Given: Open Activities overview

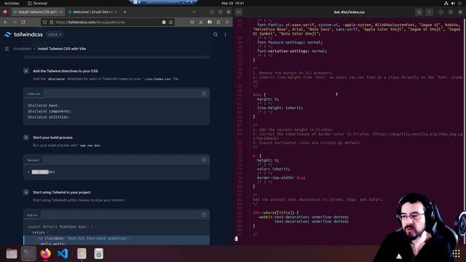Looking at the screenshot, I should pos(12,3).
